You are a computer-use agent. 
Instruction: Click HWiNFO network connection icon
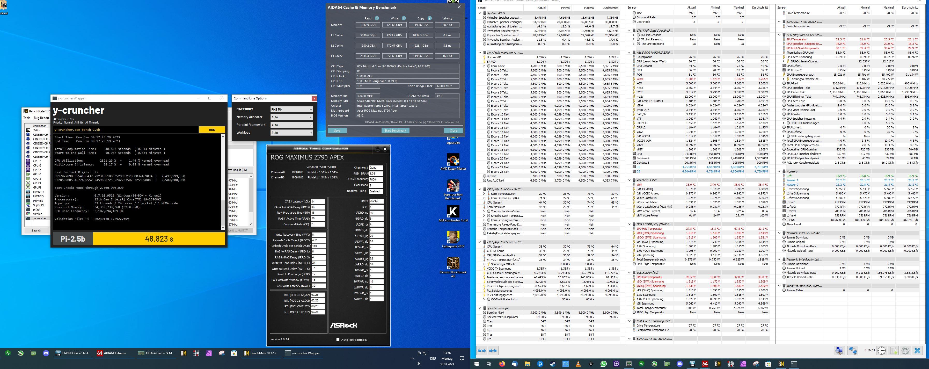853,350
